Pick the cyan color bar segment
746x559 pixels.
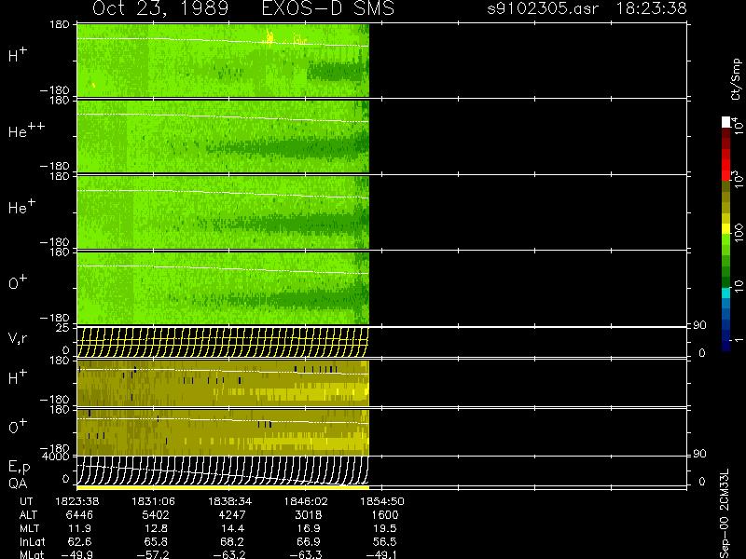726,293
